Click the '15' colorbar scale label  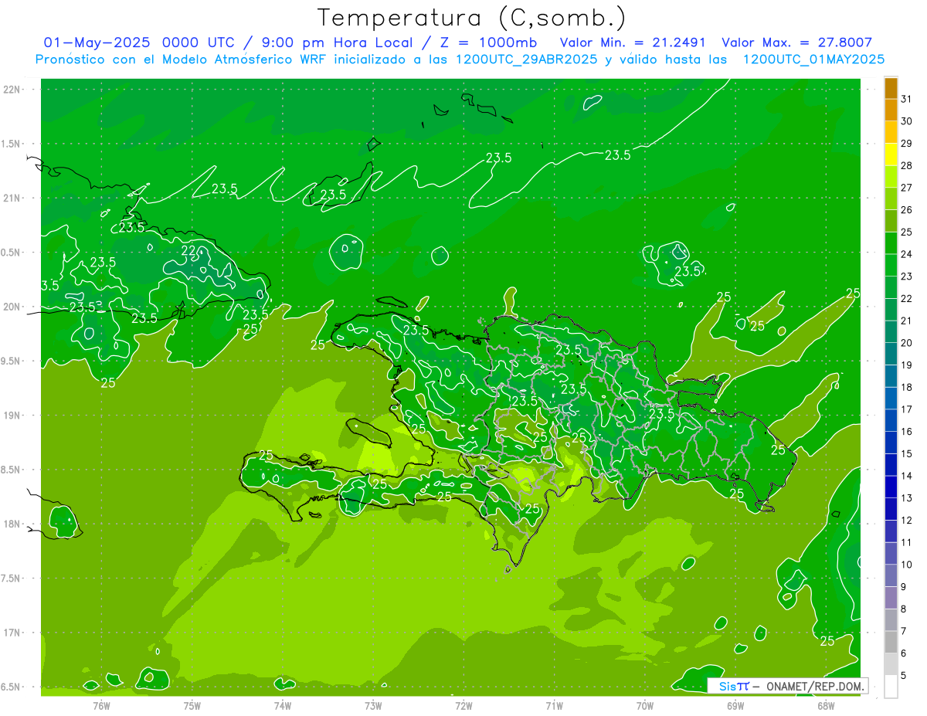point(907,454)
